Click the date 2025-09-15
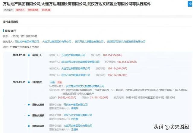The width and height of the screenshot is (193, 133). click(x=19, y=82)
